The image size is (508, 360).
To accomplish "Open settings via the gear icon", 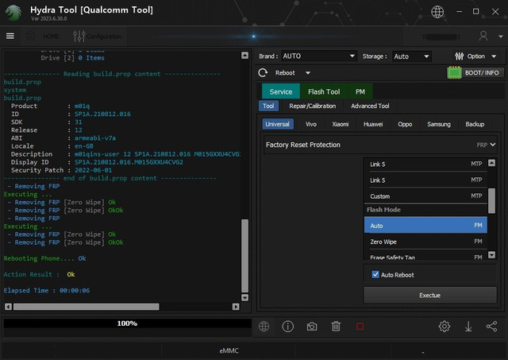I will pyautogui.click(x=444, y=327).
